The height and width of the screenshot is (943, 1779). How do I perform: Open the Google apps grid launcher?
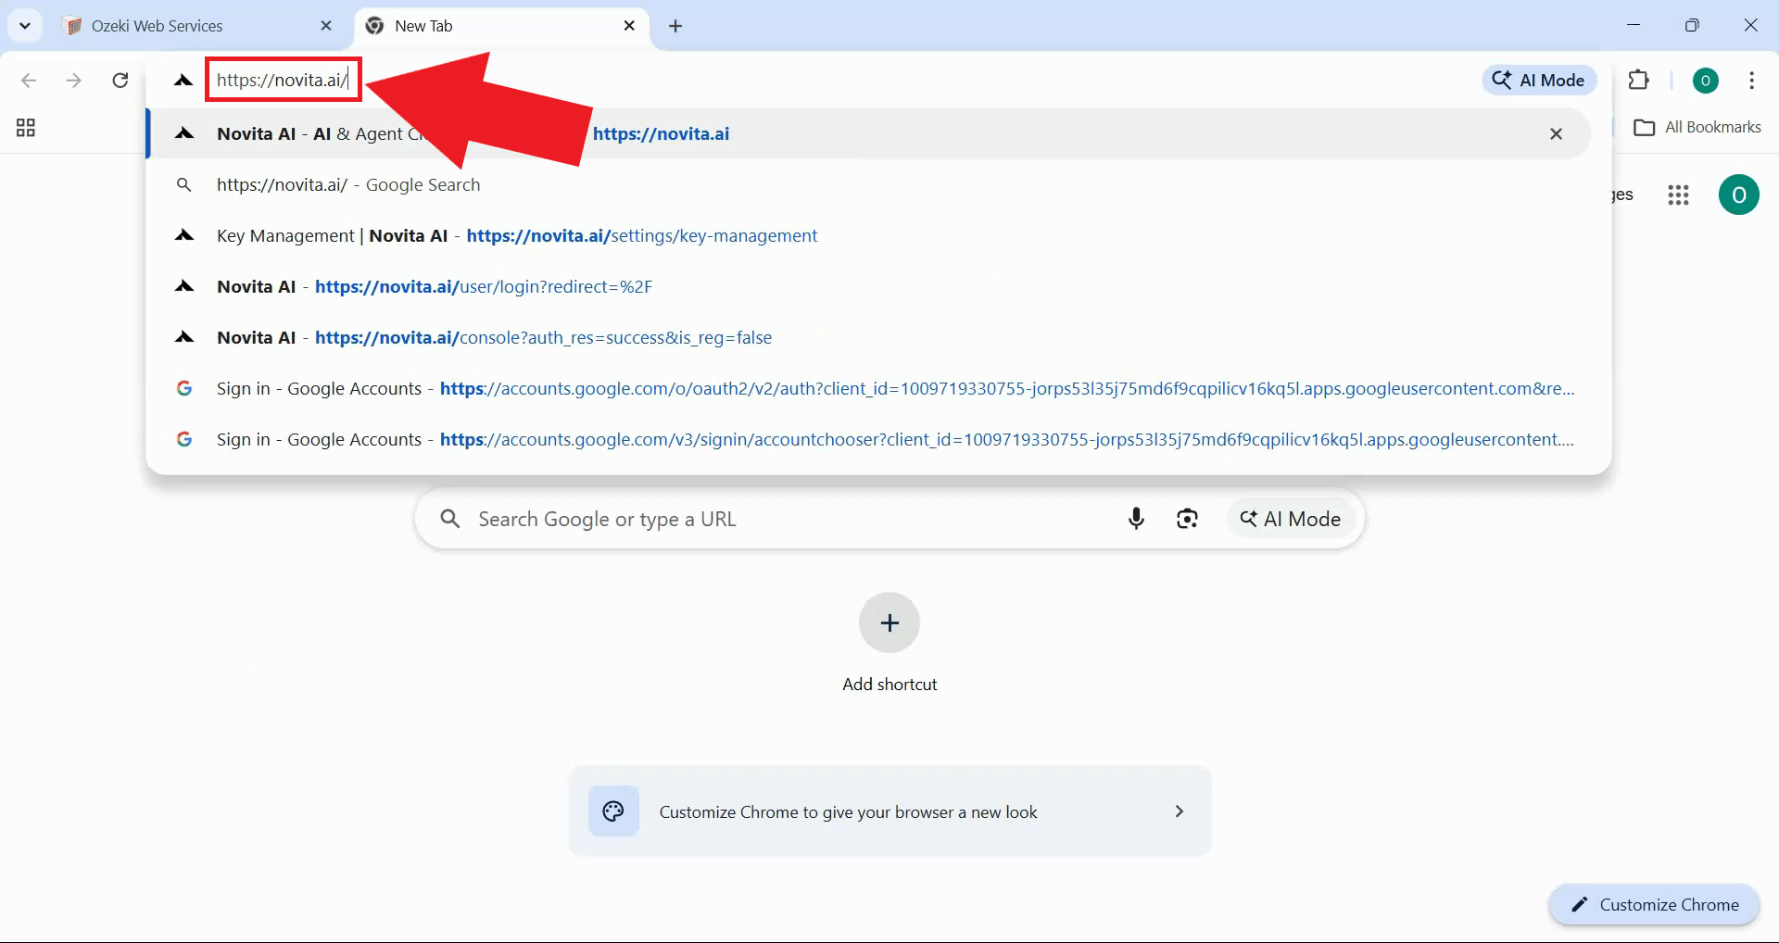point(1679,195)
